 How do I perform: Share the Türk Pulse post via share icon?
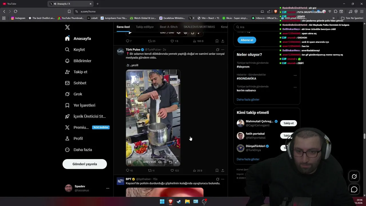tap(222, 171)
